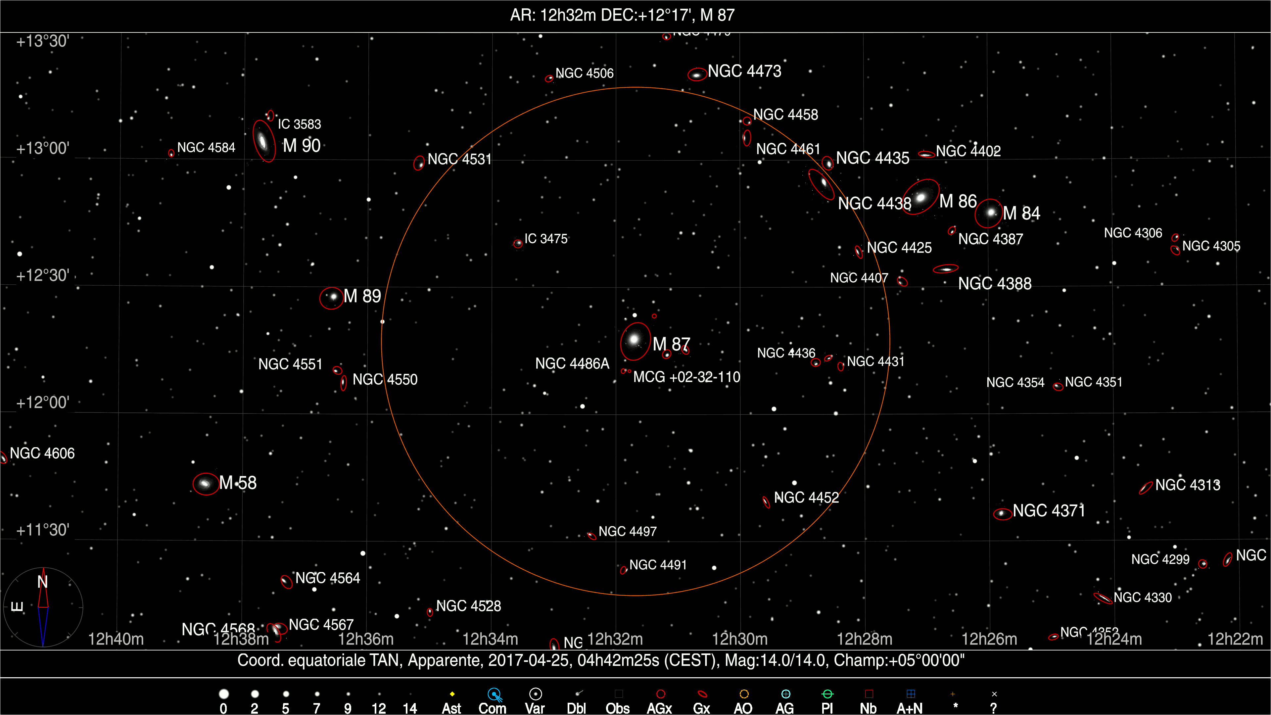Click the NGC 4473 galaxy label
The width and height of the screenshot is (1271, 715).
pyautogui.click(x=744, y=71)
